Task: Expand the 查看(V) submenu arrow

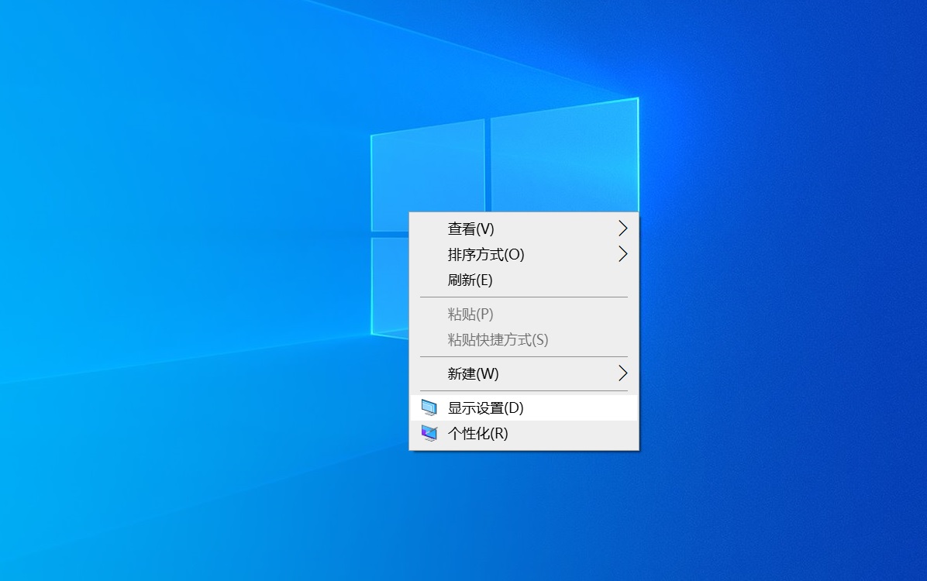Action: (x=622, y=229)
